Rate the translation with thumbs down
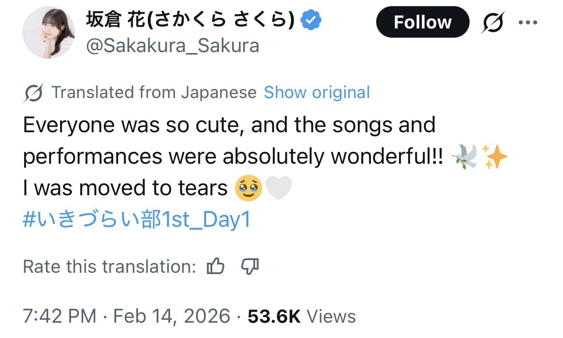 [x=250, y=266]
